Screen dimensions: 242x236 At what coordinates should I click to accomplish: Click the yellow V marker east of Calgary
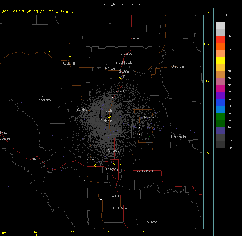tap(120, 164)
